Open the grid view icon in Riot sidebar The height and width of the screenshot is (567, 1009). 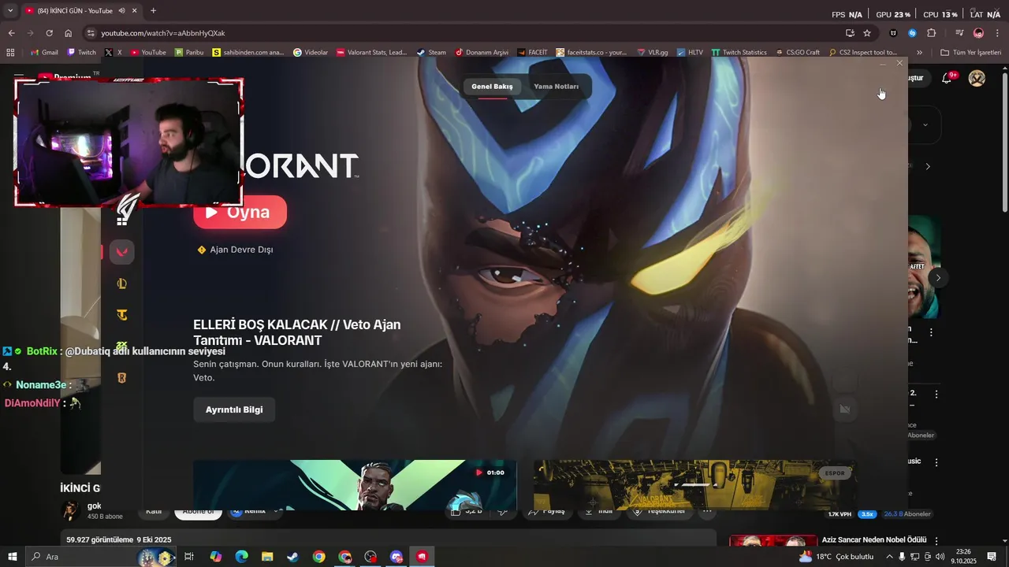pos(121,220)
